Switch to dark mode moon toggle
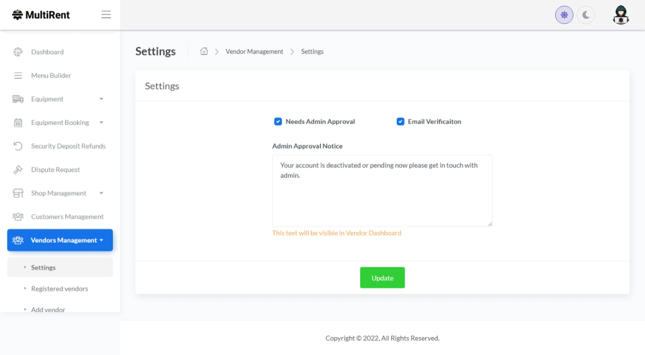 (x=586, y=15)
